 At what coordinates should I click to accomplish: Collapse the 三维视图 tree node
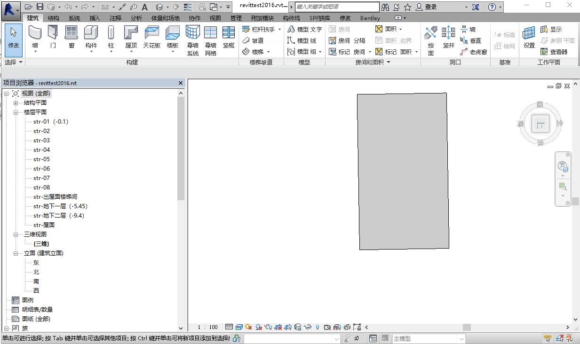point(16,235)
